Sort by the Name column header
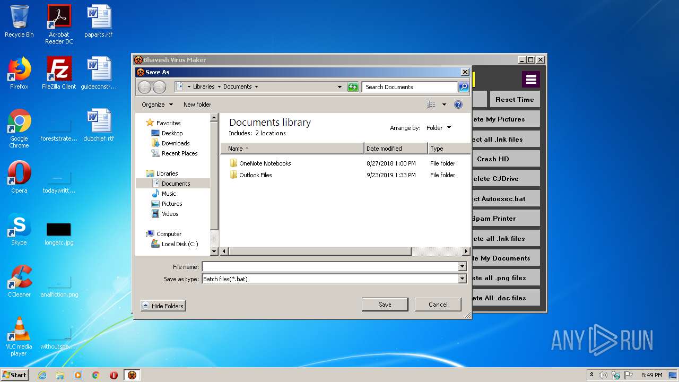 tap(292, 149)
